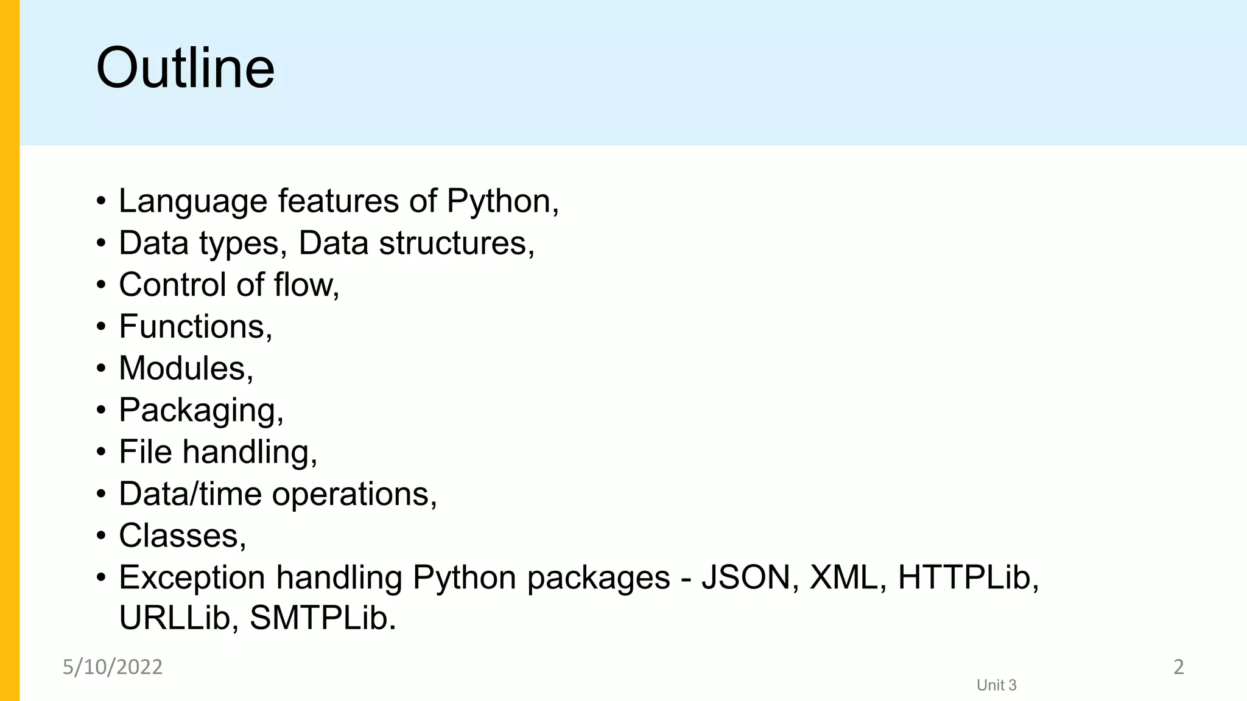Click the "Unit 3" footer label
This screenshot has width=1247, height=701.
pos(996,685)
